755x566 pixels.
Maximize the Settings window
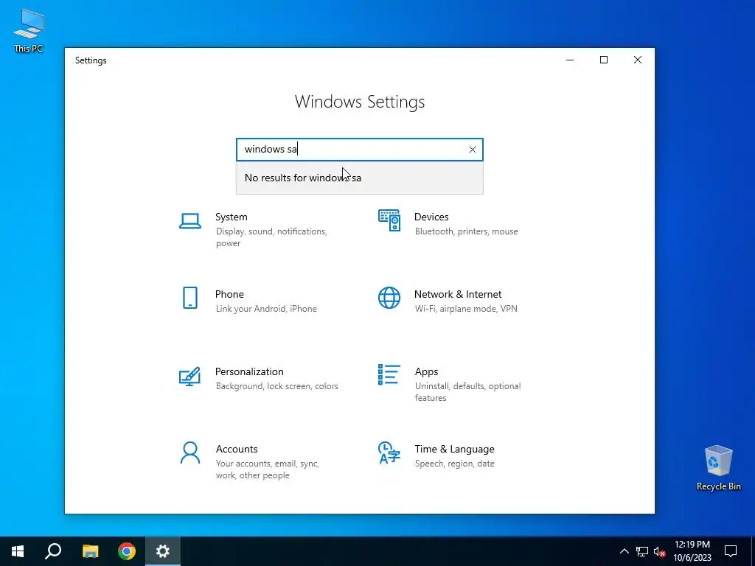[x=604, y=60]
